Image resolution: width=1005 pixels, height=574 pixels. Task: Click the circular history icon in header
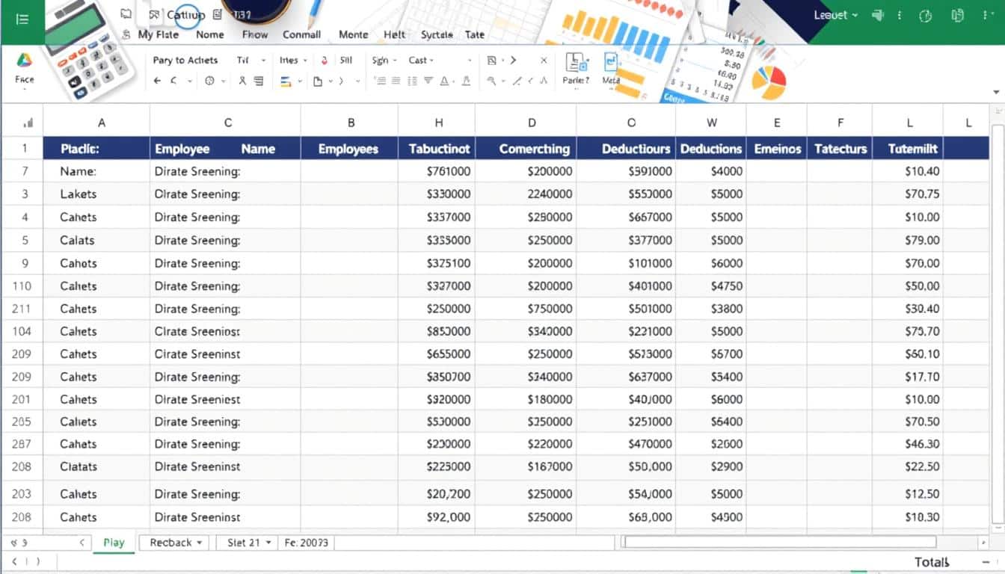click(x=926, y=15)
